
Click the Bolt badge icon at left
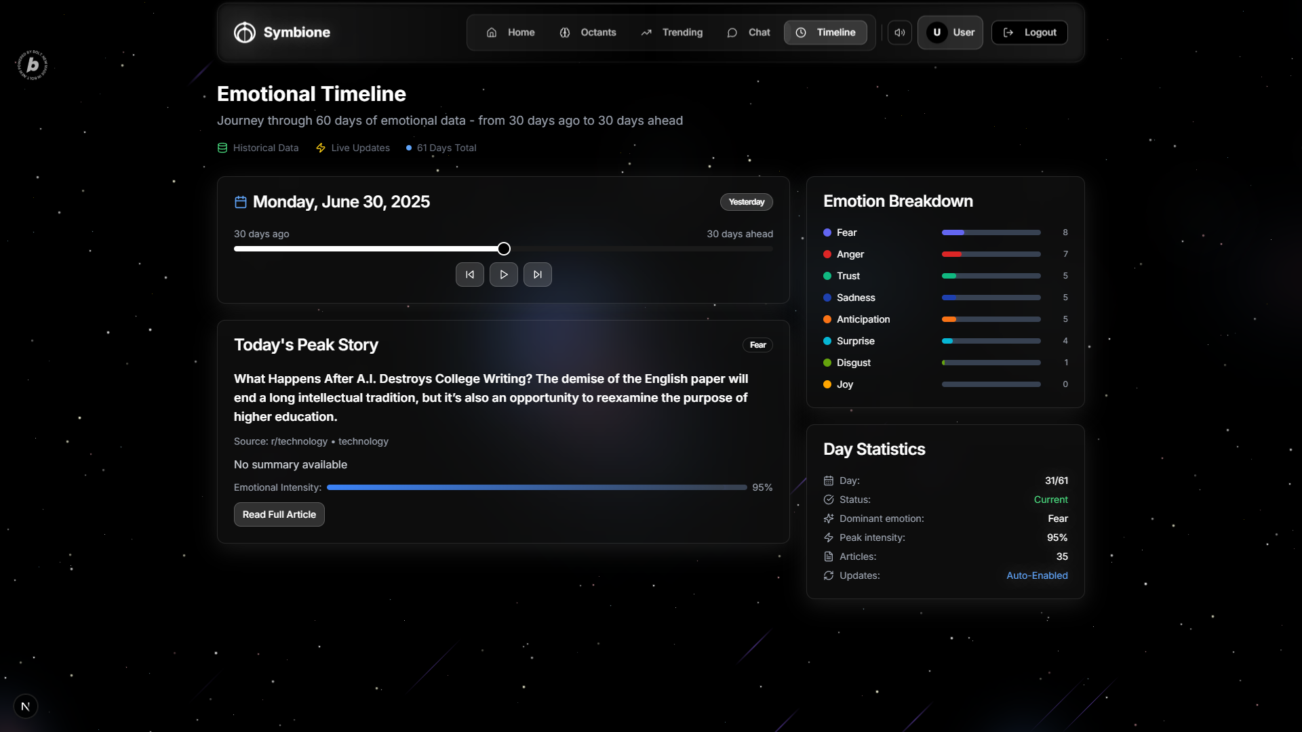[32, 65]
